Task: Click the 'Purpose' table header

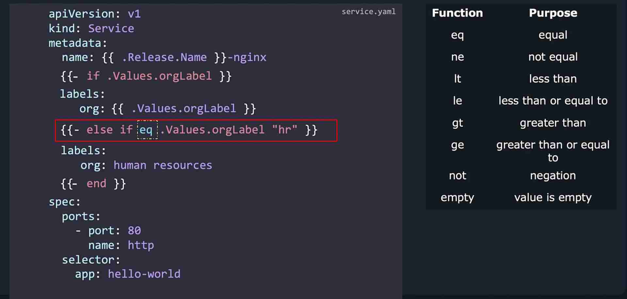Action: point(553,13)
